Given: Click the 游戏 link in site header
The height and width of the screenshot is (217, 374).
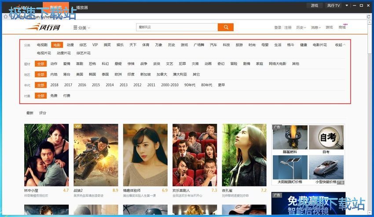Looking at the screenshot, I should click(x=329, y=27).
